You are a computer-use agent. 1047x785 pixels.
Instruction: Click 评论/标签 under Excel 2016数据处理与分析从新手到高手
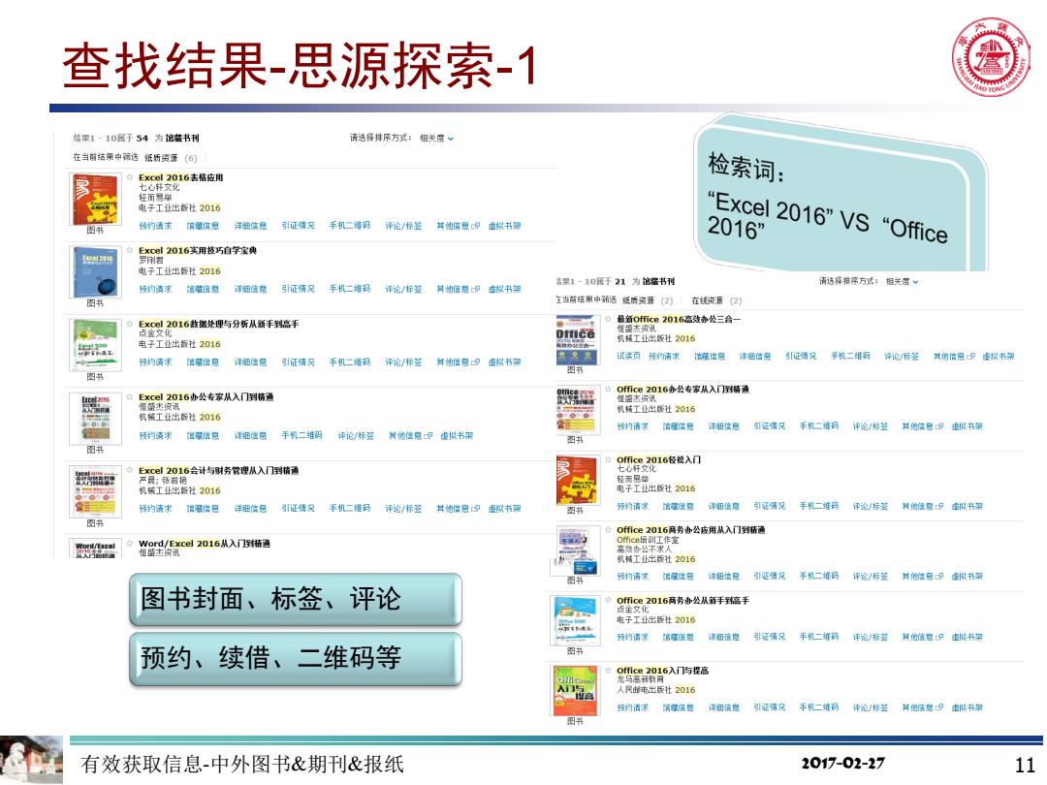click(403, 361)
